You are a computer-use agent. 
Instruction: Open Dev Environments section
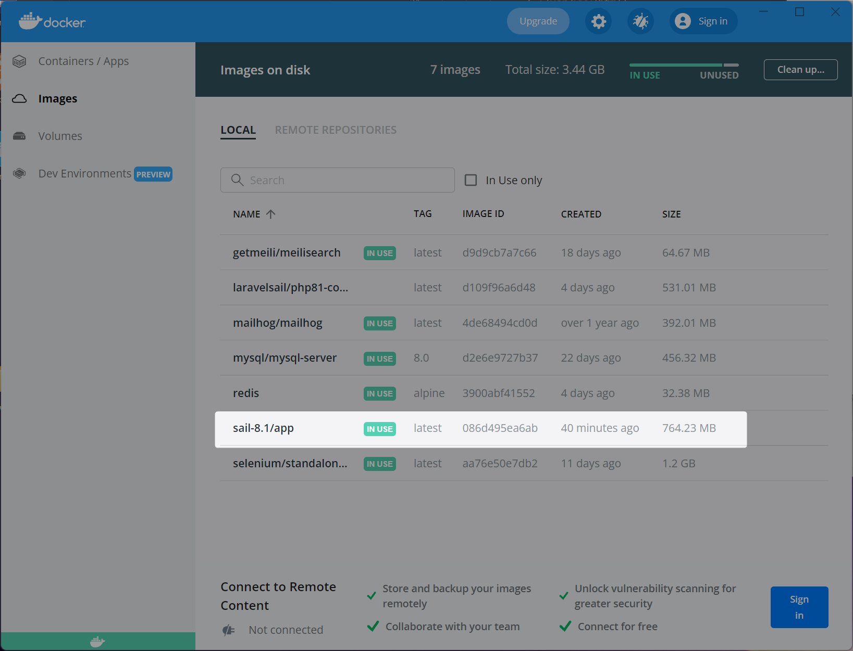pos(85,174)
